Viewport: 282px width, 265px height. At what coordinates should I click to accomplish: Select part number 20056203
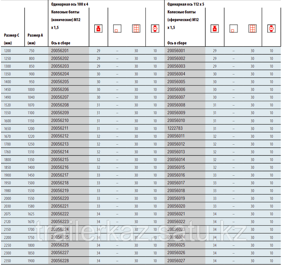coord(60,66)
